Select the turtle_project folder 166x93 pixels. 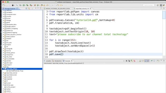click(11, 87)
